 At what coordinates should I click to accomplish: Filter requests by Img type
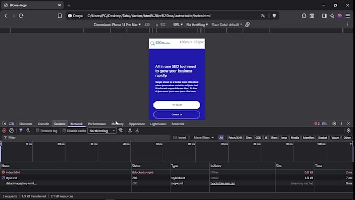[284, 138]
